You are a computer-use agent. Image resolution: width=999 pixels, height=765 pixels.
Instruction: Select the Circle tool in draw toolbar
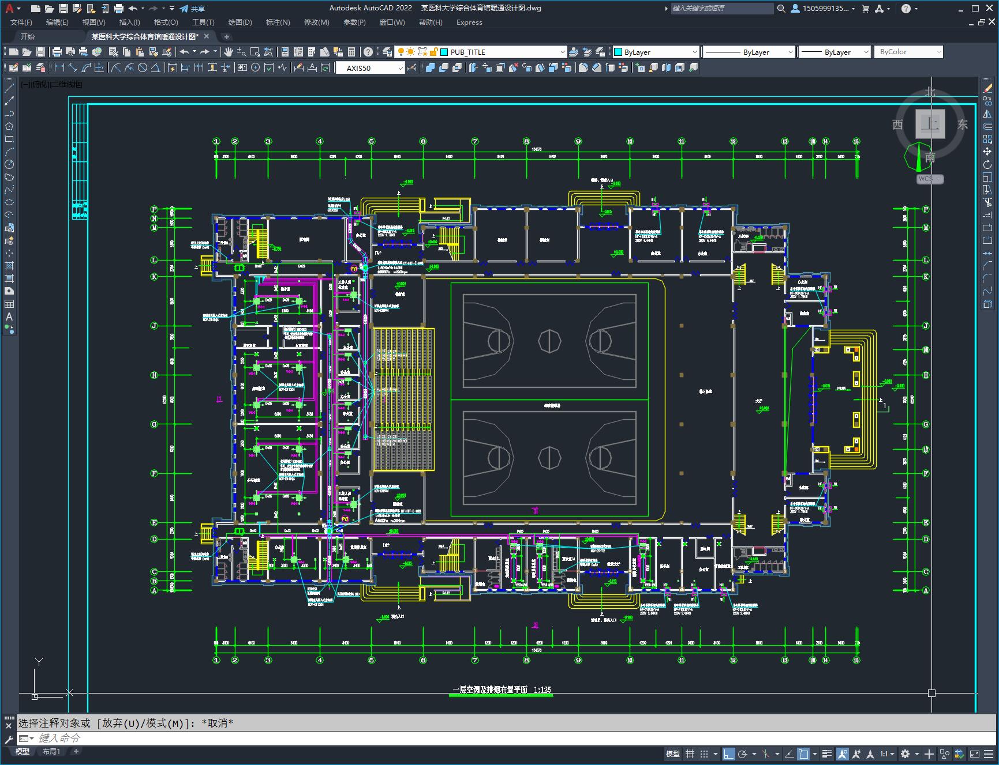coord(9,164)
